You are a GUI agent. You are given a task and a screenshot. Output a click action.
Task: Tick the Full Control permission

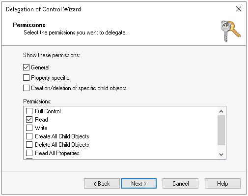pos(29,111)
